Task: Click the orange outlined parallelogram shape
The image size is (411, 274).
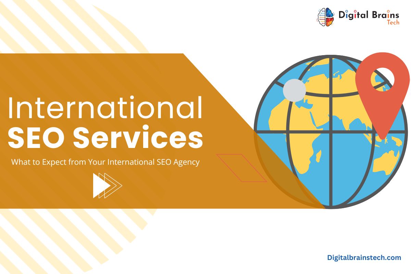Action: (241, 168)
